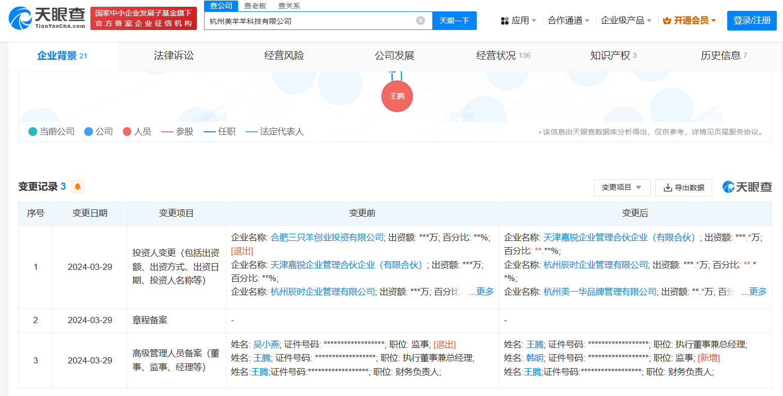
Task: Open 杭州美一华品牌管理有限公司 link
Action: (x=600, y=292)
